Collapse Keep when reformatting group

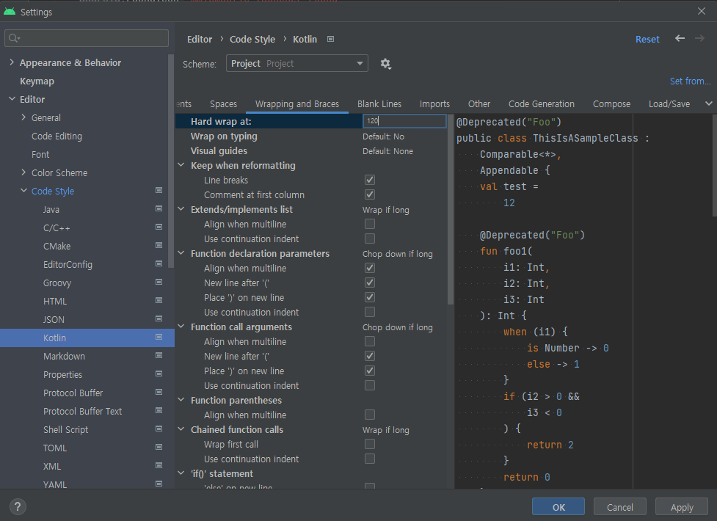181,165
